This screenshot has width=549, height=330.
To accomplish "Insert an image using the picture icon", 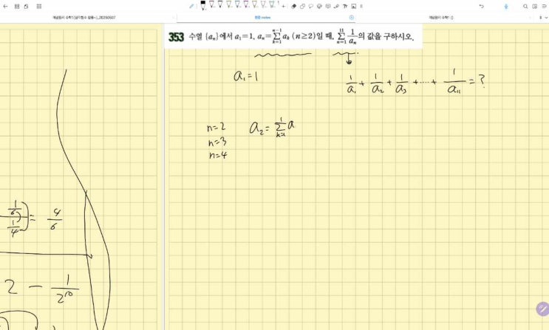I will (x=352, y=6).
